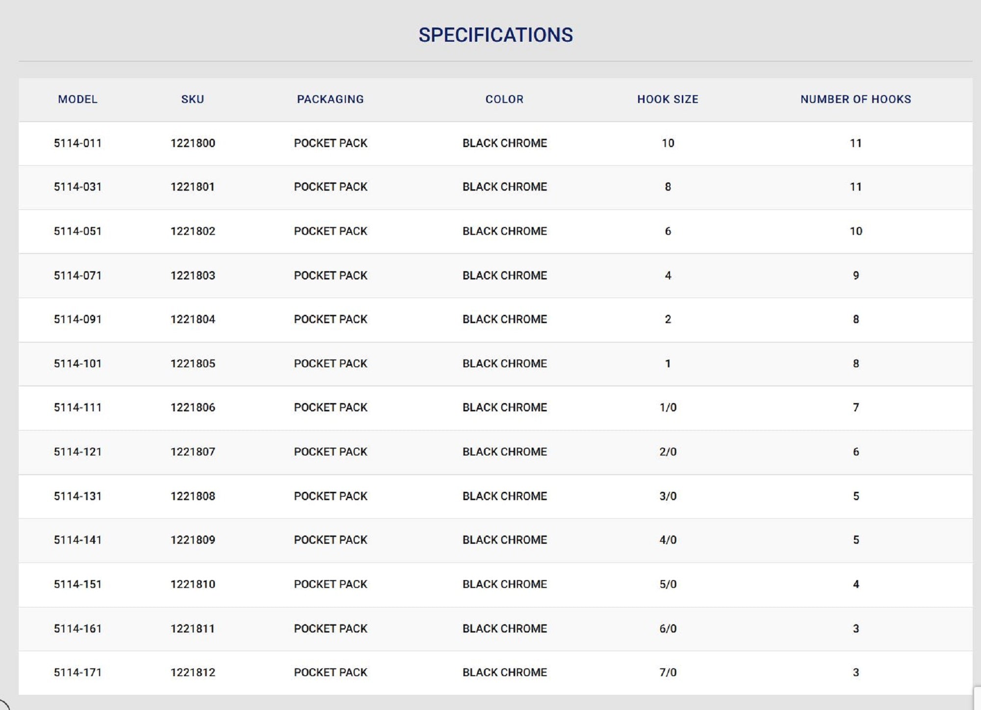Click hook size 4 cell for 5114-071
981x710 pixels.
(x=668, y=276)
